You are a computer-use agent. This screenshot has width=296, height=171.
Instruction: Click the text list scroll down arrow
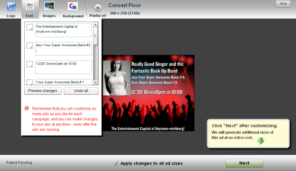96,83
